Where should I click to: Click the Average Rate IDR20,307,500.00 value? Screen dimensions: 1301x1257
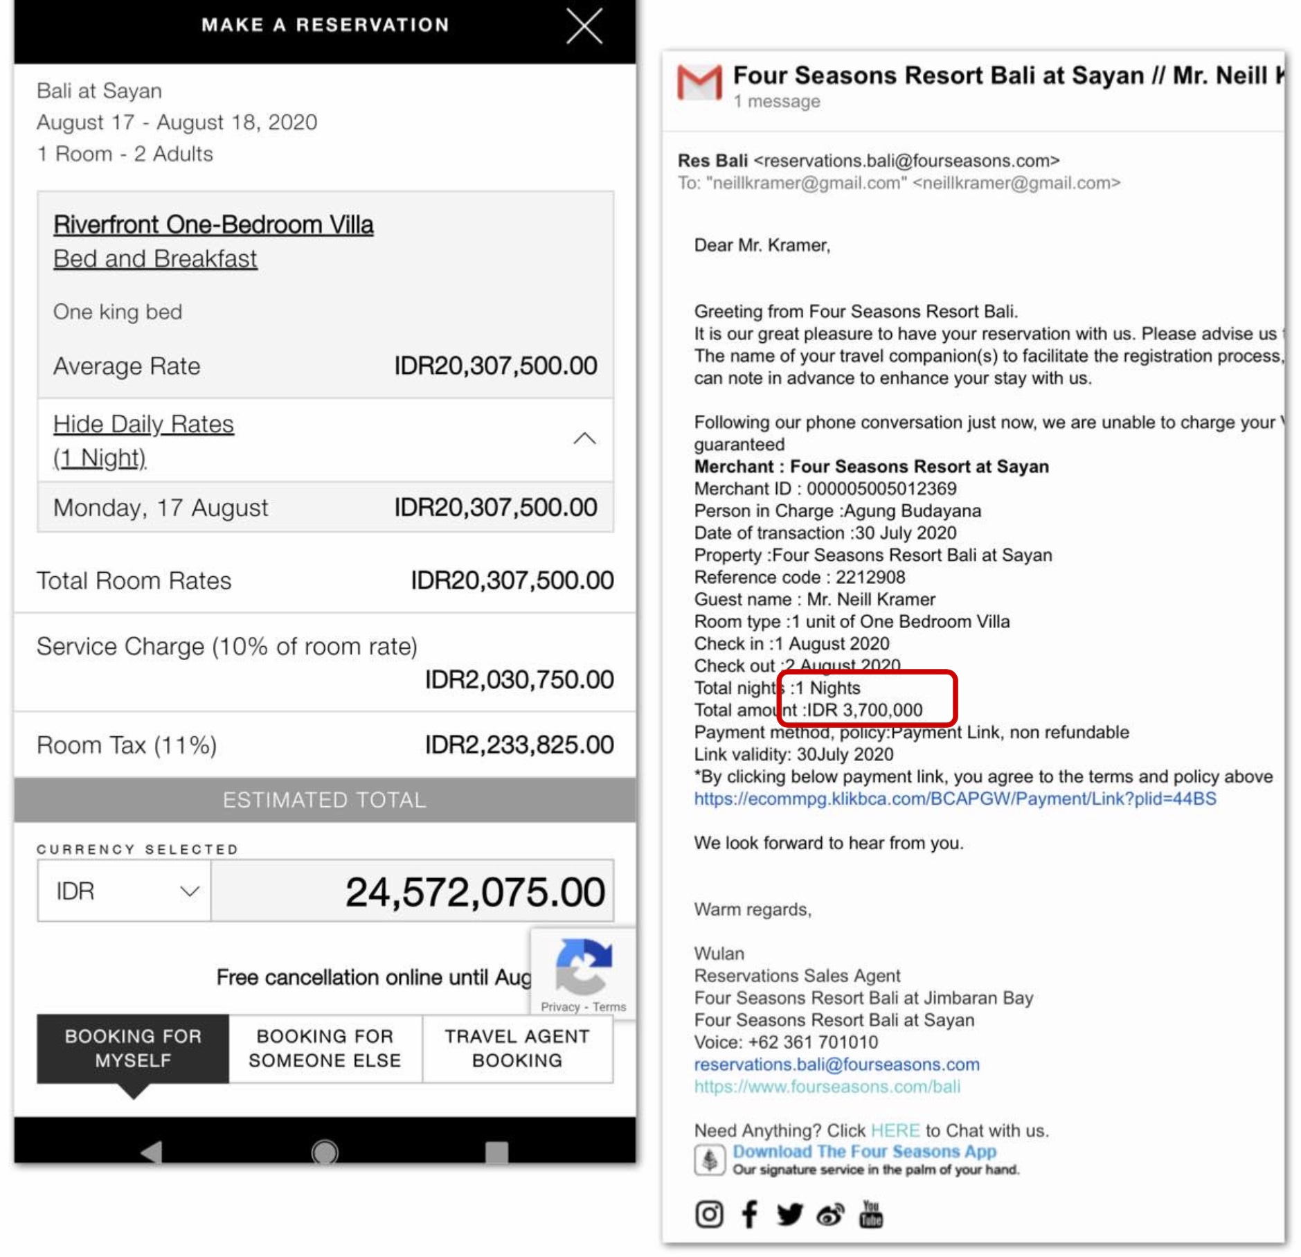pyautogui.click(x=496, y=366)
